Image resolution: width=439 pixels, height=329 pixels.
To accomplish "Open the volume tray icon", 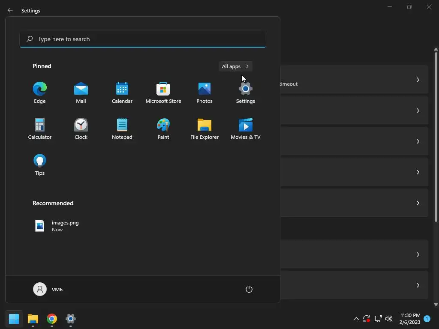I will point(389,319).
